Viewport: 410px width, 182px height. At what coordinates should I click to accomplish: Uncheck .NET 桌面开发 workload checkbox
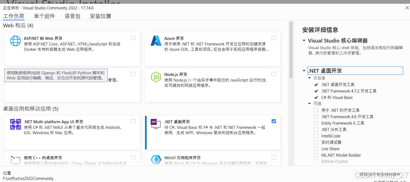click(x=274, y=121)
